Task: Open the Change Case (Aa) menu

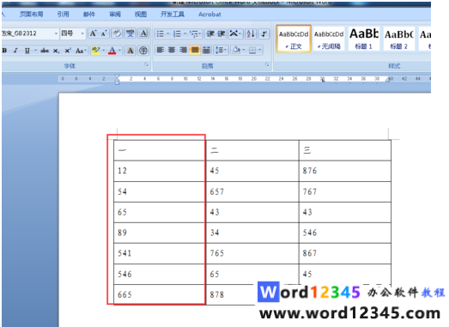Action: (81, 51)
